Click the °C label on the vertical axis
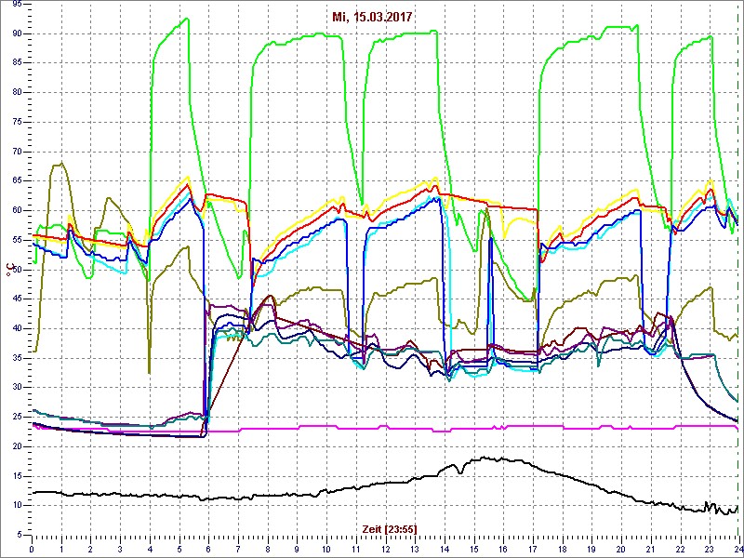Viewport: 744px width, 558px height. pyautogui.click(x=10, y=269)
